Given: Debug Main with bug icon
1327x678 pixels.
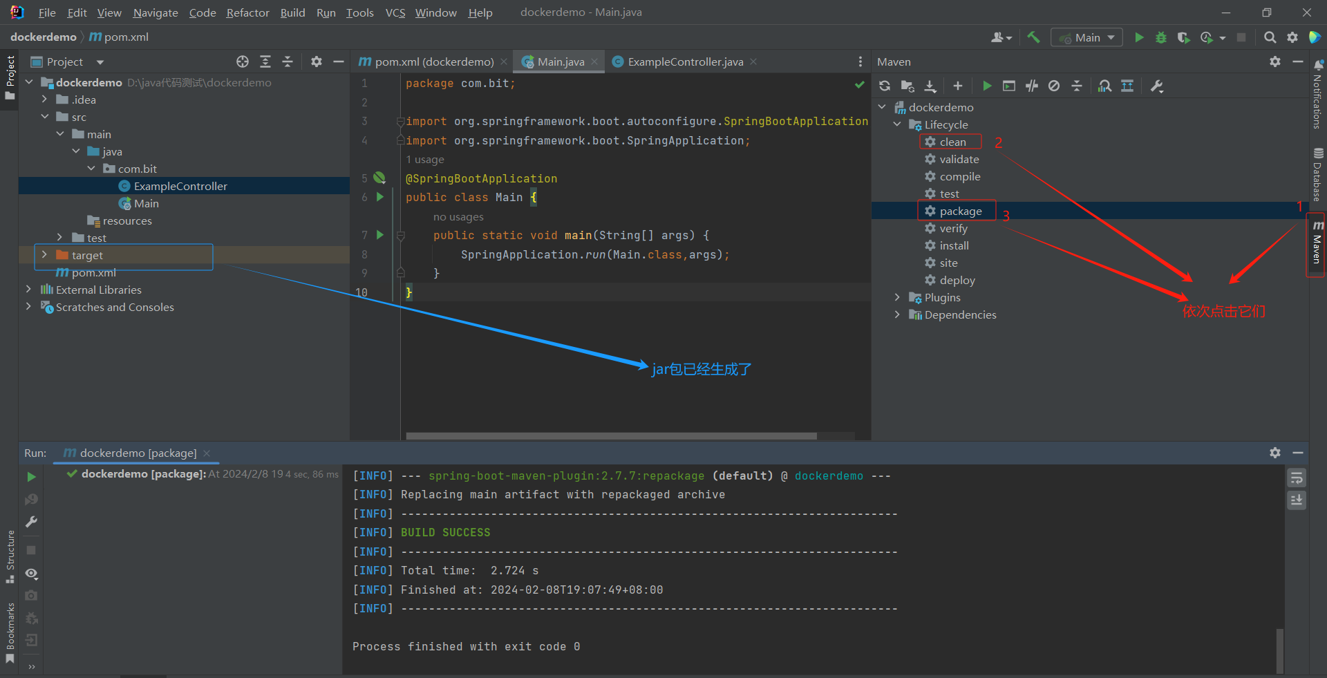Looking at the screenshot, I should (1161, 37).
